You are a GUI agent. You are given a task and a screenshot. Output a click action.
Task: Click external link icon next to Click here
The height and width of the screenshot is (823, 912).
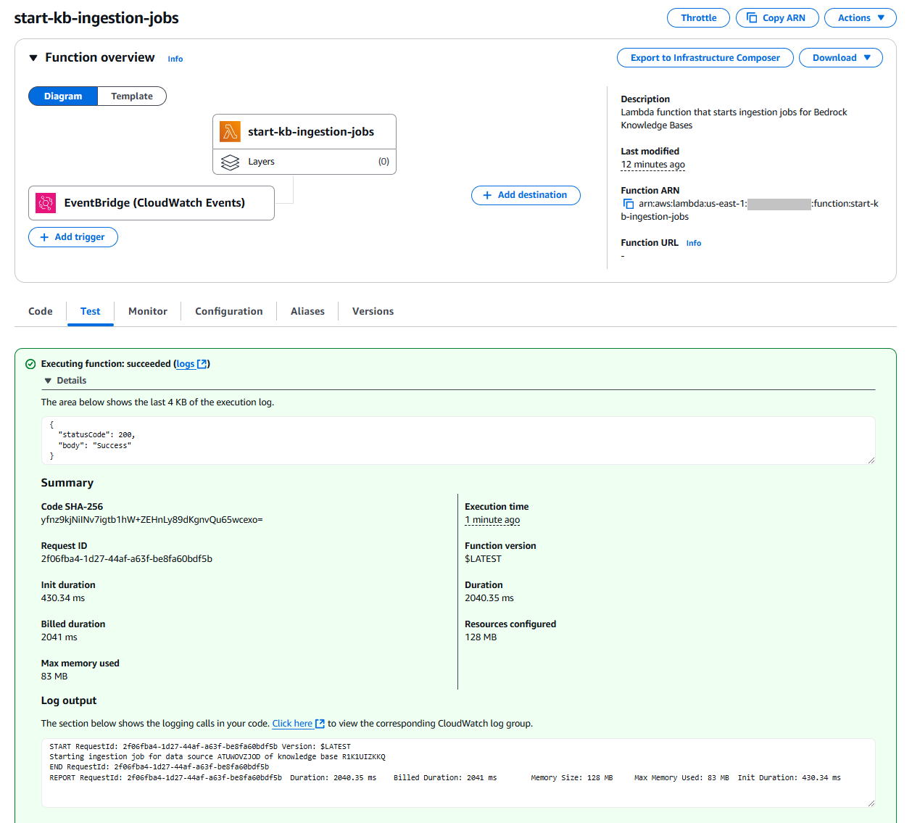tap(320, 724)
